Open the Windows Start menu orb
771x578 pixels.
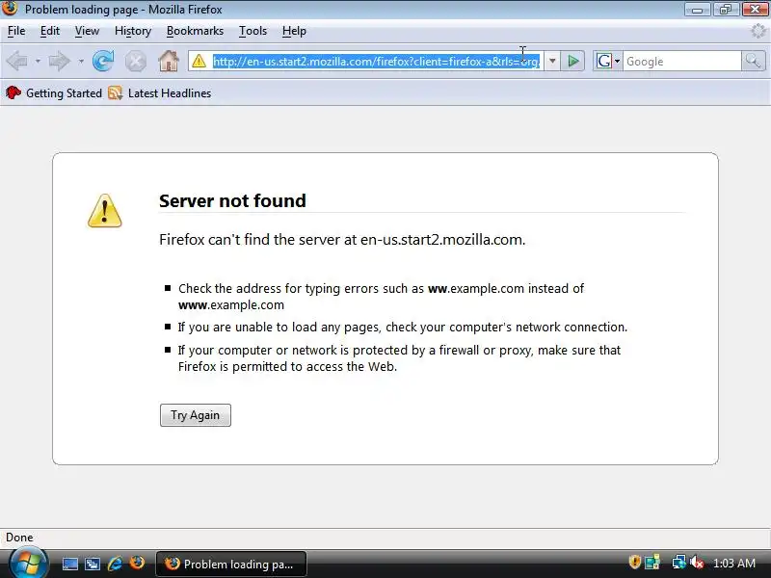point(29,564)
